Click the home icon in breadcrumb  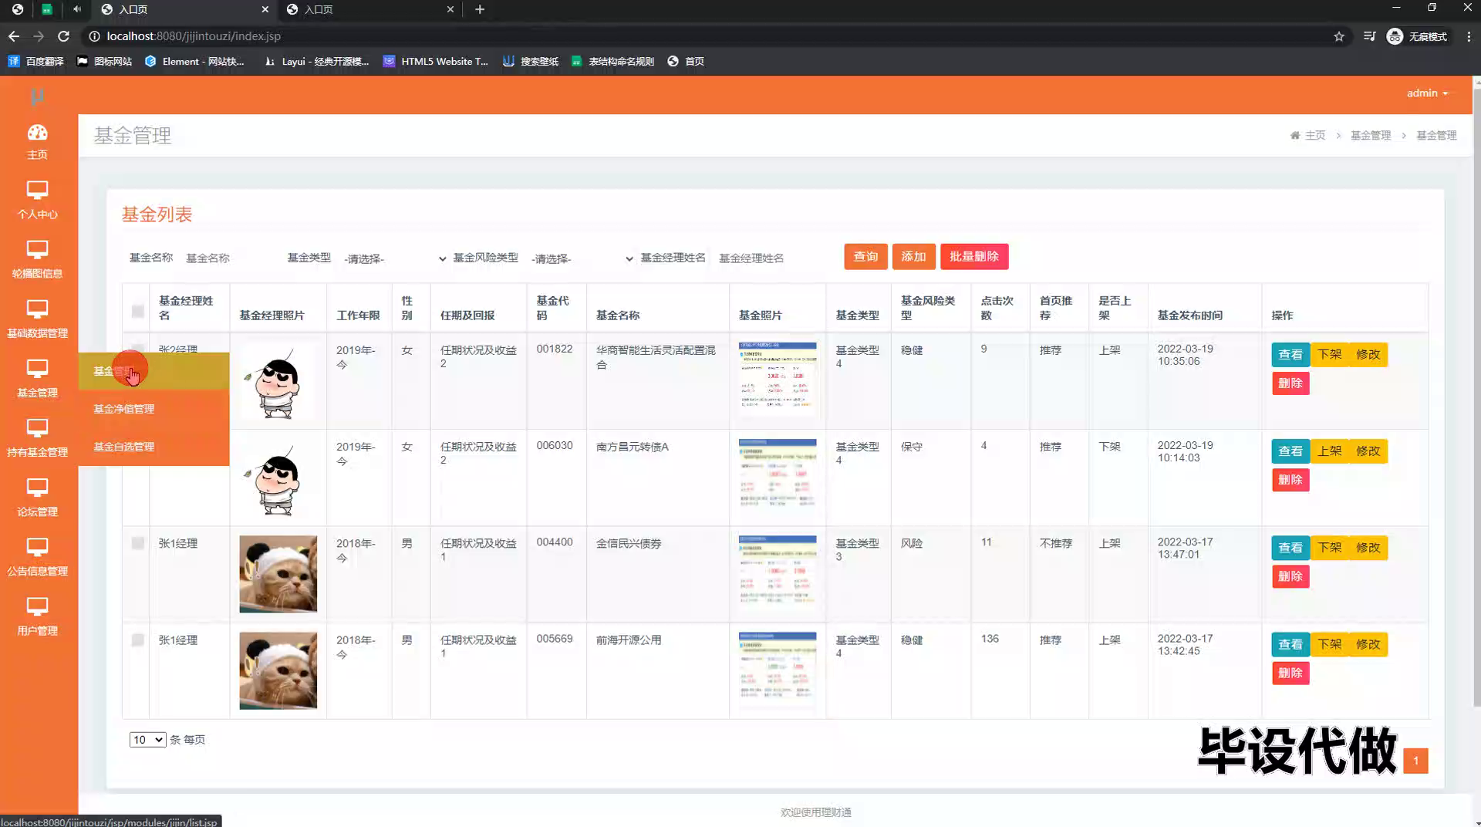coord(1295,135)
